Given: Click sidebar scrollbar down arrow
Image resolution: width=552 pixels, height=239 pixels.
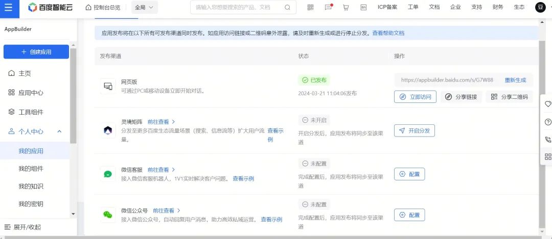Looking at the screenshot, I should tap(73, 214).
